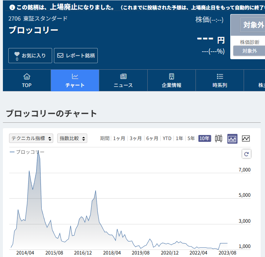Screen dimensions: 265x257
Task: Set chart period to 5年
Action: click(191, 138)
